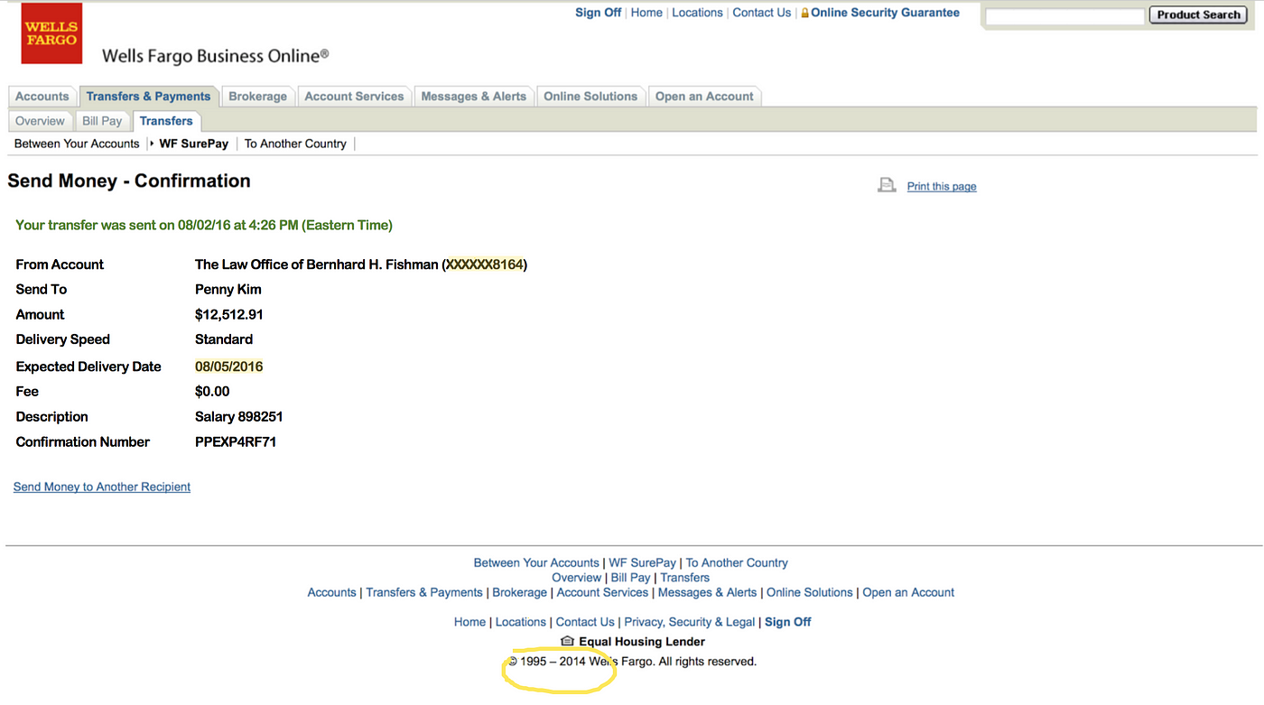Click the amount $12,512.91
1264x705 pixels.
click(x=229, y=314)
